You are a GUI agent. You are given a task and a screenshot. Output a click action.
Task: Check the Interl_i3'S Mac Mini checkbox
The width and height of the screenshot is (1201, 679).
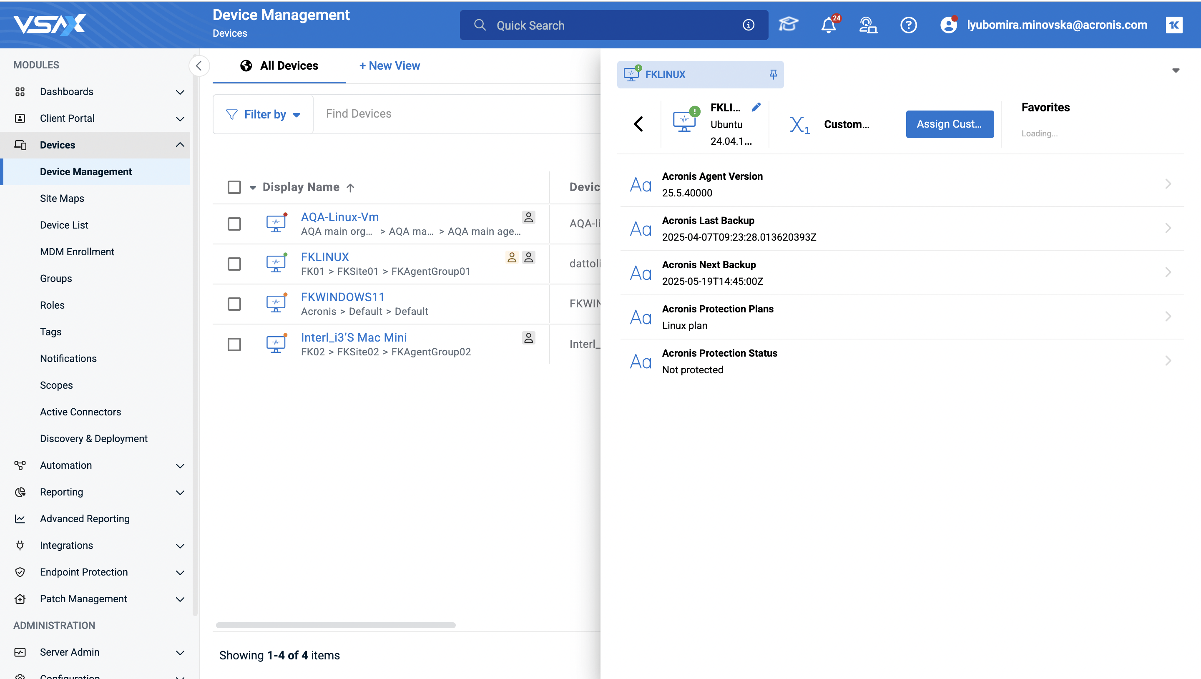234,345
